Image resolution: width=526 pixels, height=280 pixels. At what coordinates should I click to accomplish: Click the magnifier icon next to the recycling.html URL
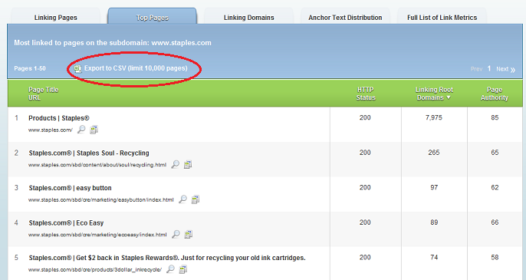(175, 164)
